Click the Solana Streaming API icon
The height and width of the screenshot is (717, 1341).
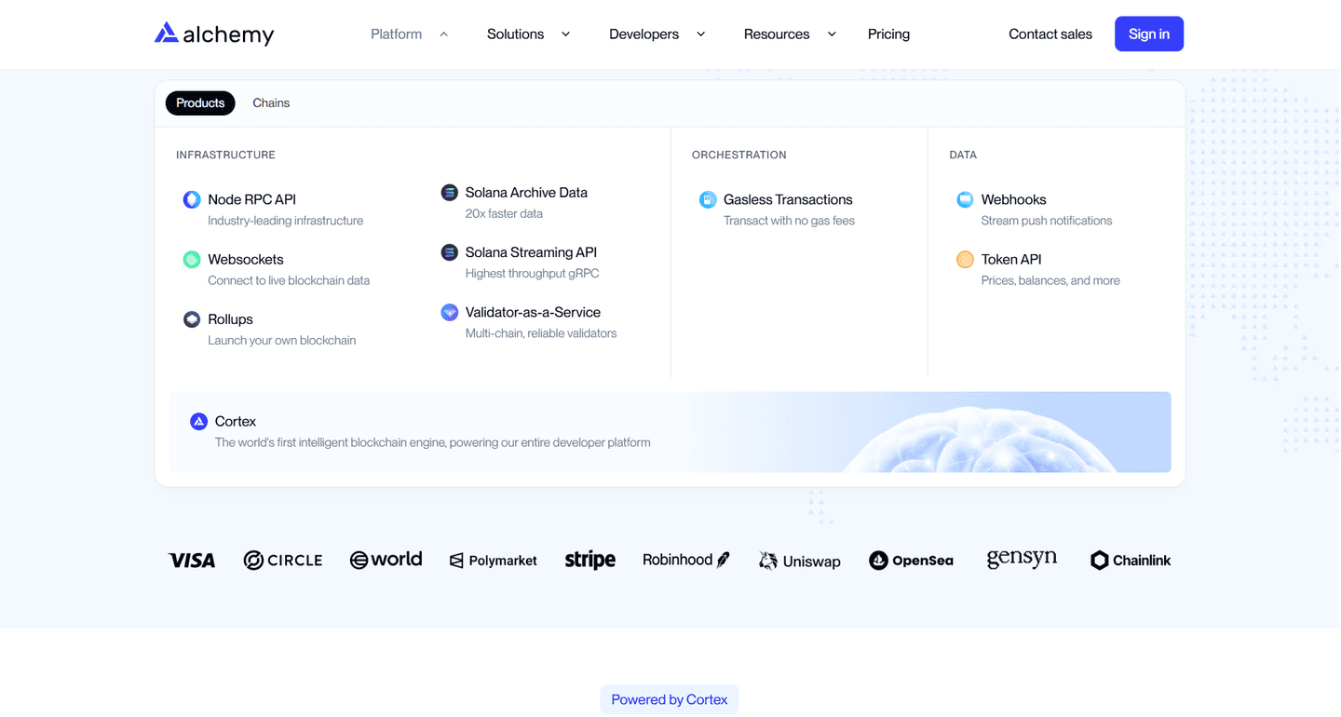pyautogui.click(x=450, y=252)
